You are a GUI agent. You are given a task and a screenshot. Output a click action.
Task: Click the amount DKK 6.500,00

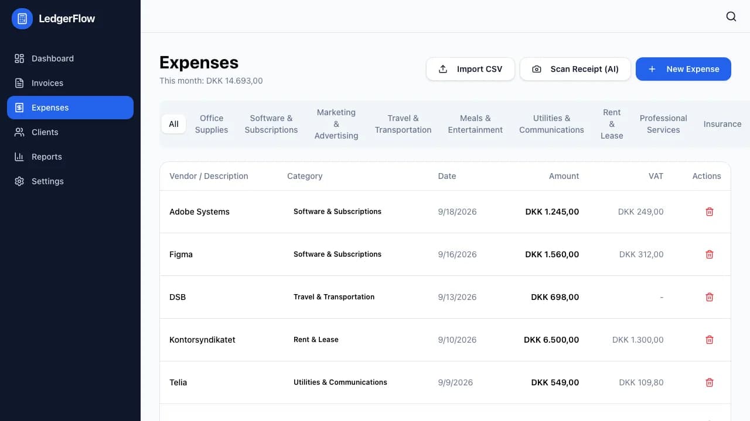(551, 340)
